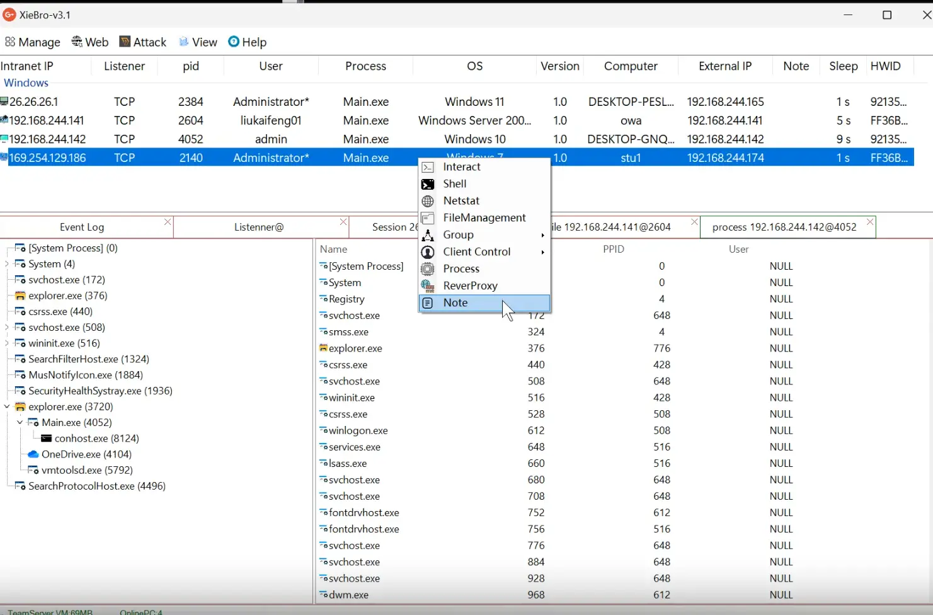This screenshot has width=933, height=615.
Task: Select Shell icon in context menu
Action: tap(428, 184)
